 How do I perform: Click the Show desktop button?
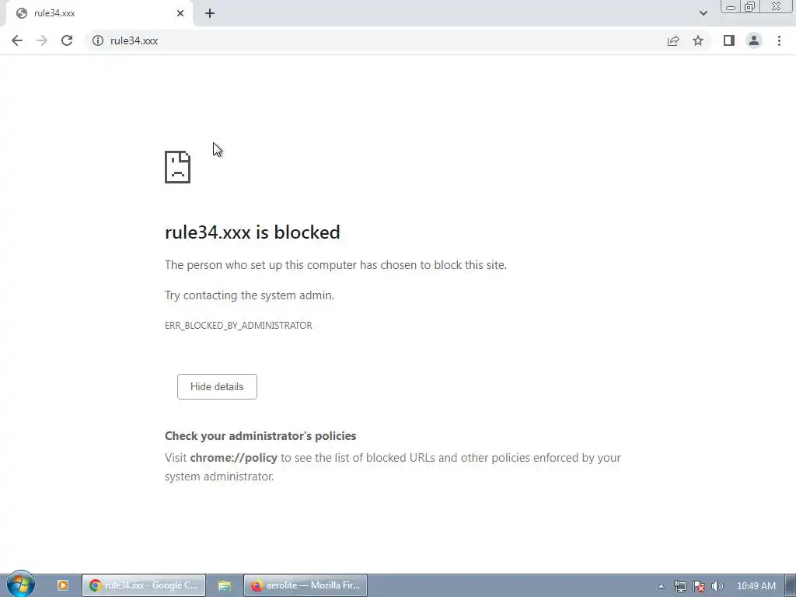pos(791,585)
